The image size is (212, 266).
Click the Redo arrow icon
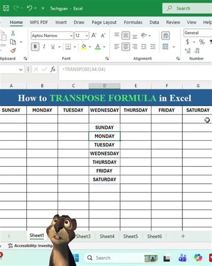16,8
